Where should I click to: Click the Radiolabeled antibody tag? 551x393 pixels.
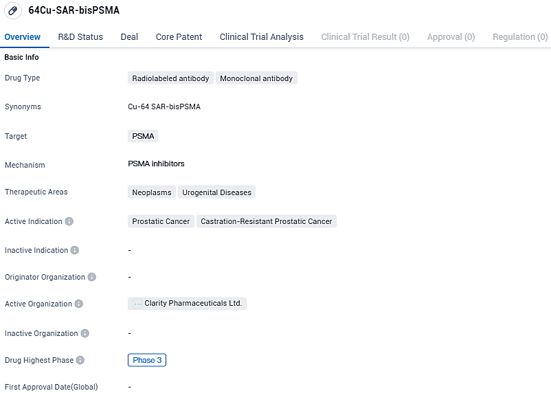[170, 78]
